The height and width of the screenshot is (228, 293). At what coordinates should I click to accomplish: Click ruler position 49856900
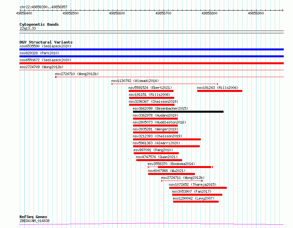[x=256, y=13]
